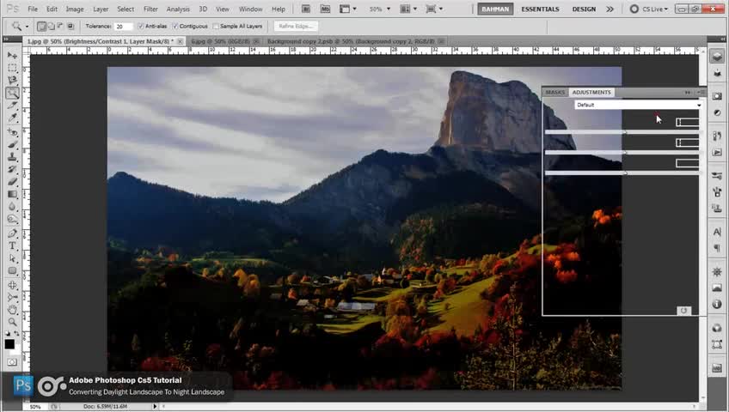The width and height of the screenshot is (729, 412).
Task: Click in the Tolerance value field
Action: (x=123, y=27)
